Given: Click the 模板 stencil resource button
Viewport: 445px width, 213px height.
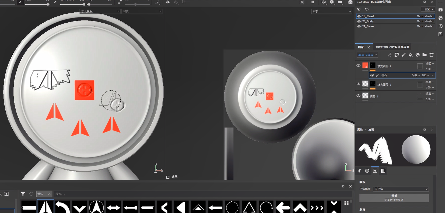Looking at the screenshot, I should point(394,198).
